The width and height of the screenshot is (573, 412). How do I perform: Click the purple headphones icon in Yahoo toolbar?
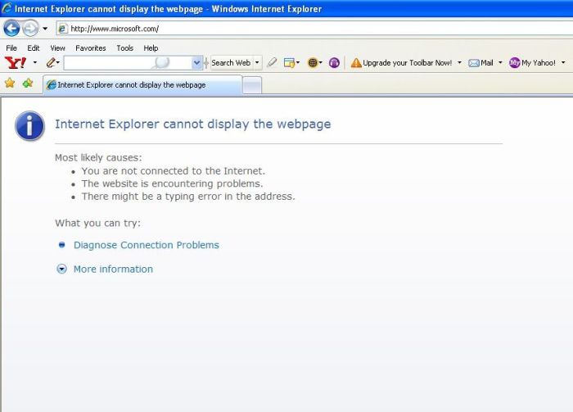click(x=334, y=62)
